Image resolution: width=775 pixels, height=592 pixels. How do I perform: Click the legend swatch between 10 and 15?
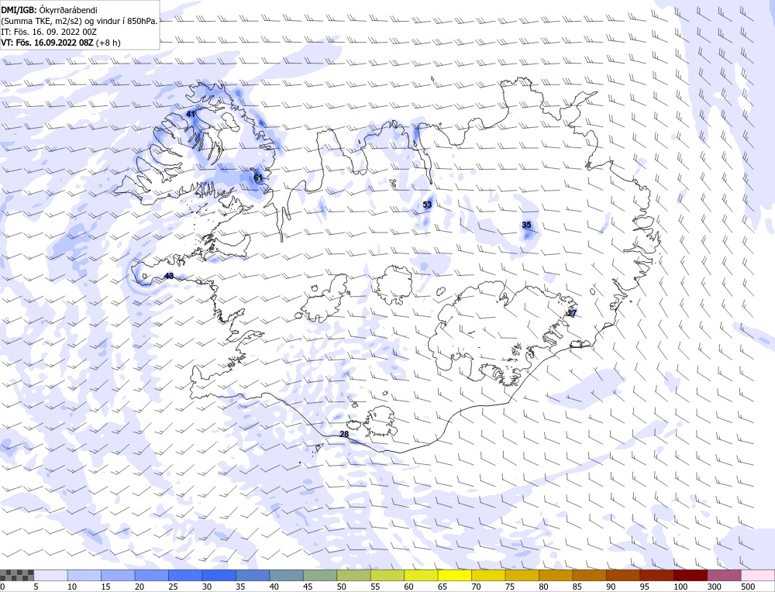click(x=84, y=575)
